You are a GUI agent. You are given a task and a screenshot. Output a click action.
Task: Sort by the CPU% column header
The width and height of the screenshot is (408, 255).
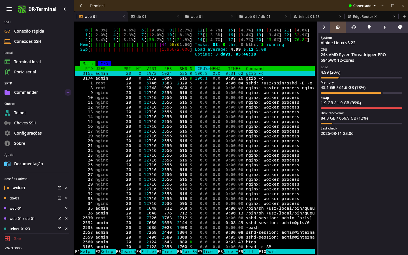pos(203,69)
